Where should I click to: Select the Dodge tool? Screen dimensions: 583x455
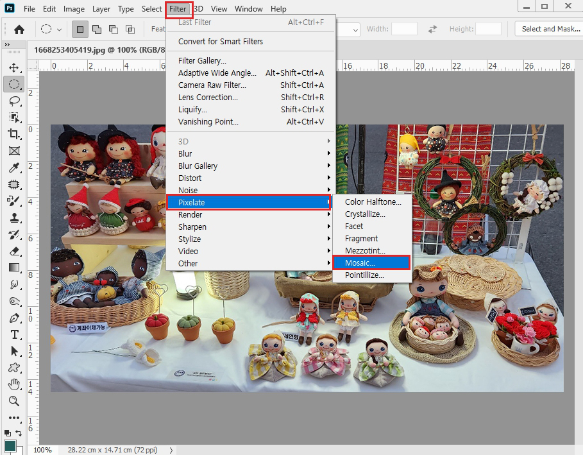(x=13, y=301)
